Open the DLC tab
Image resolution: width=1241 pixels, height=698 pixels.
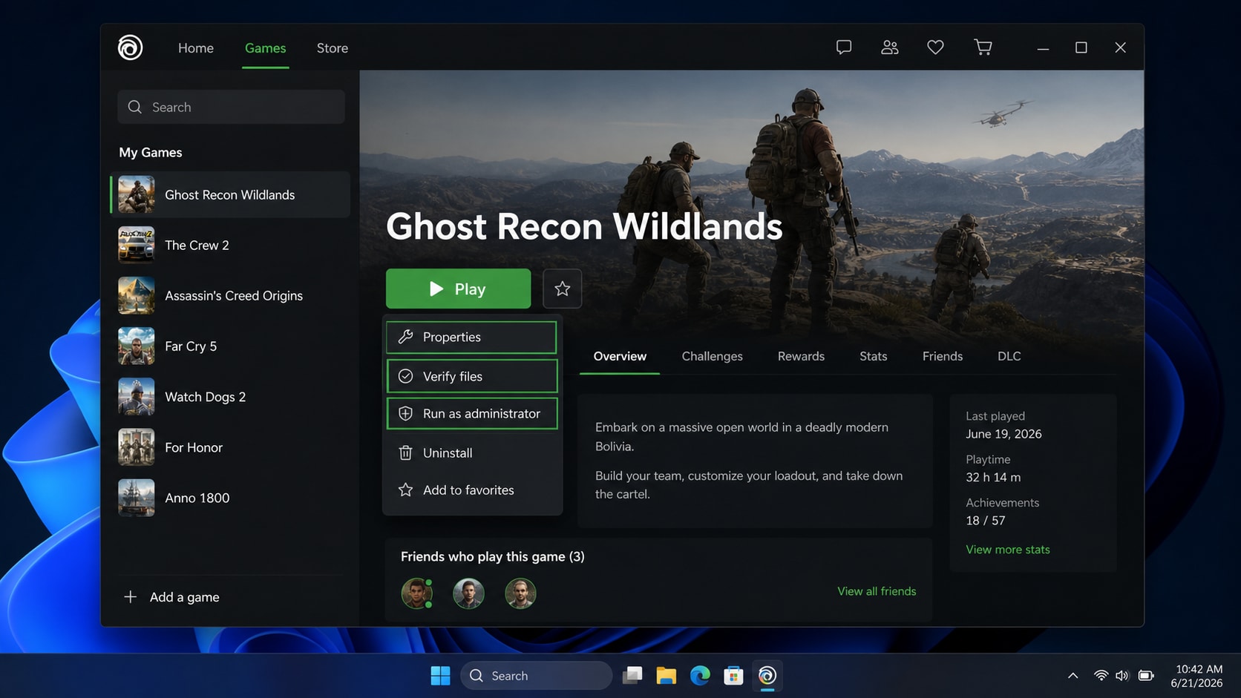[x=1009, y=356]
